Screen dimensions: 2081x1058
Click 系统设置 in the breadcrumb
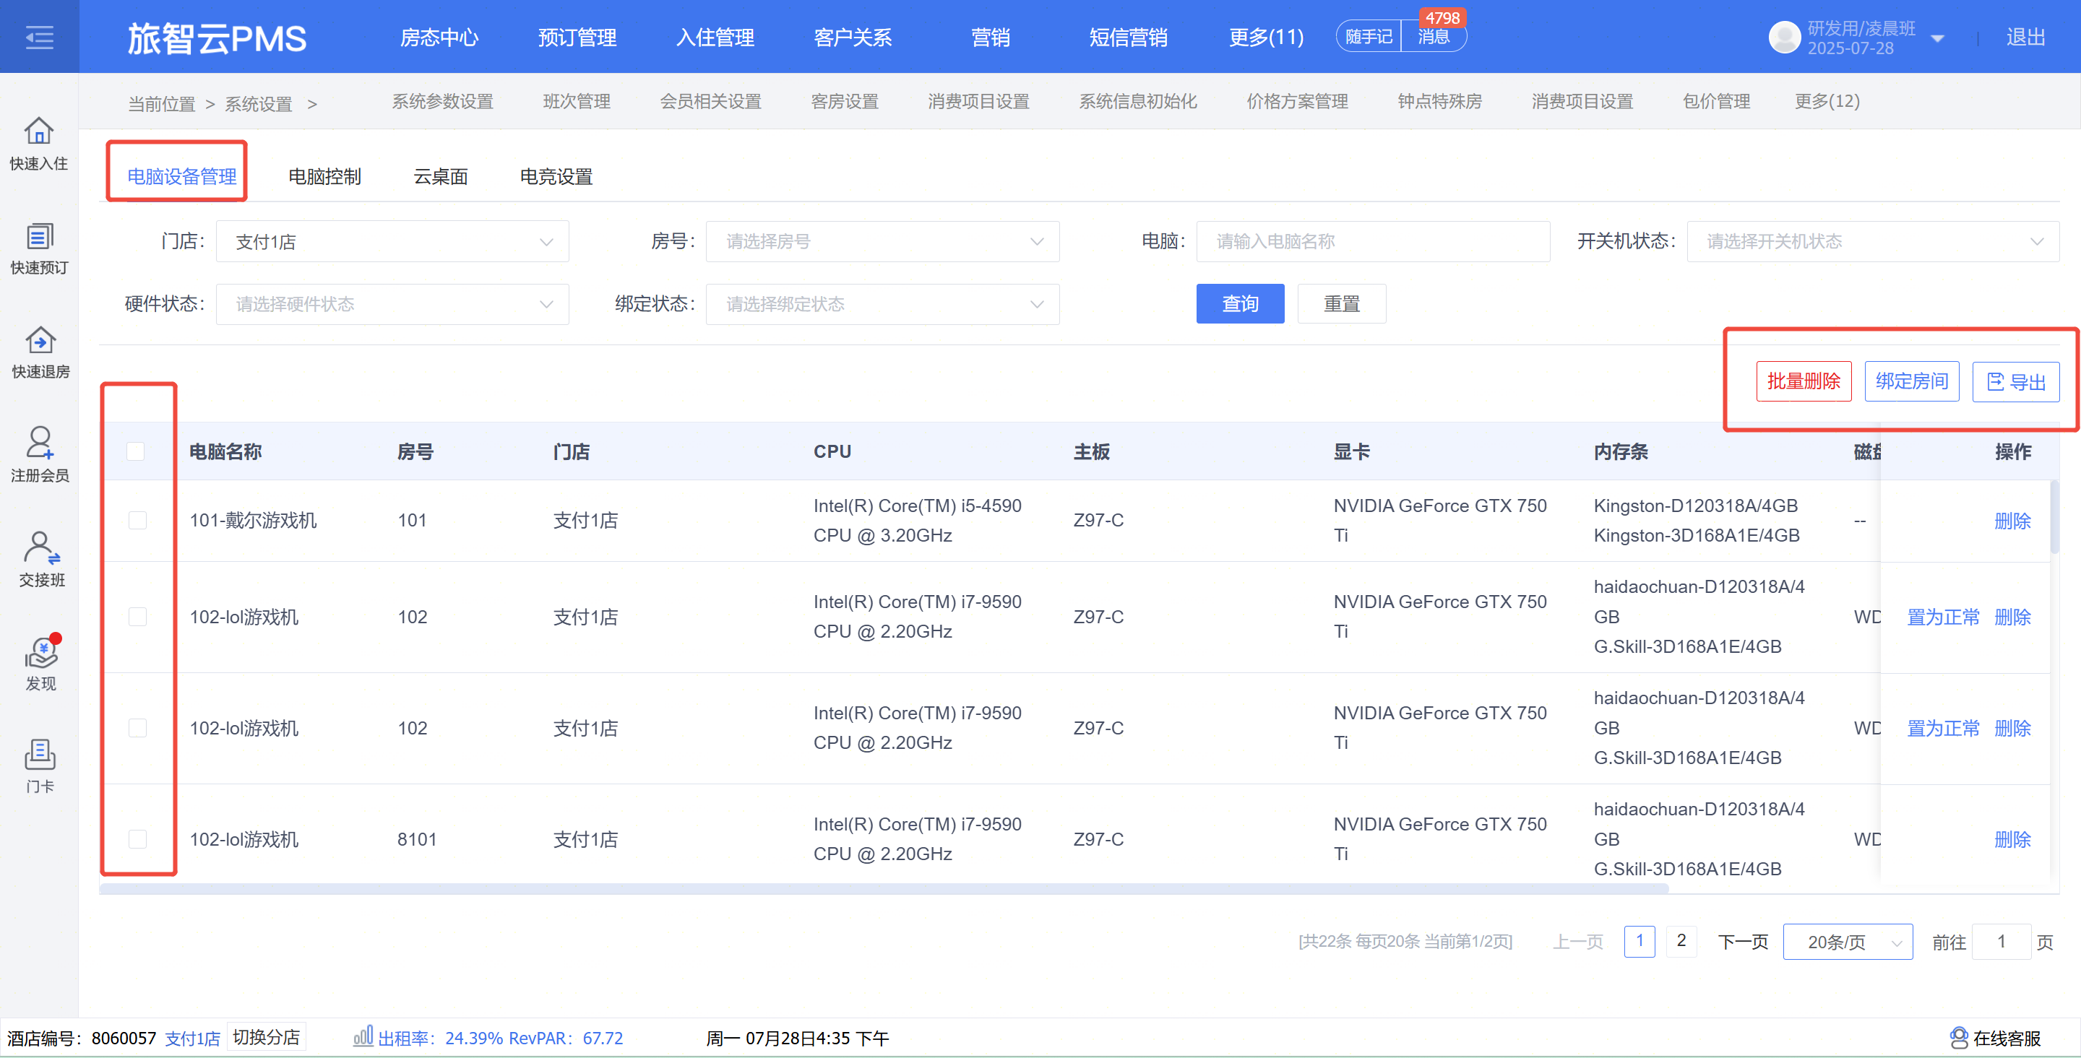pyautogui.click(x=259, y=104)
